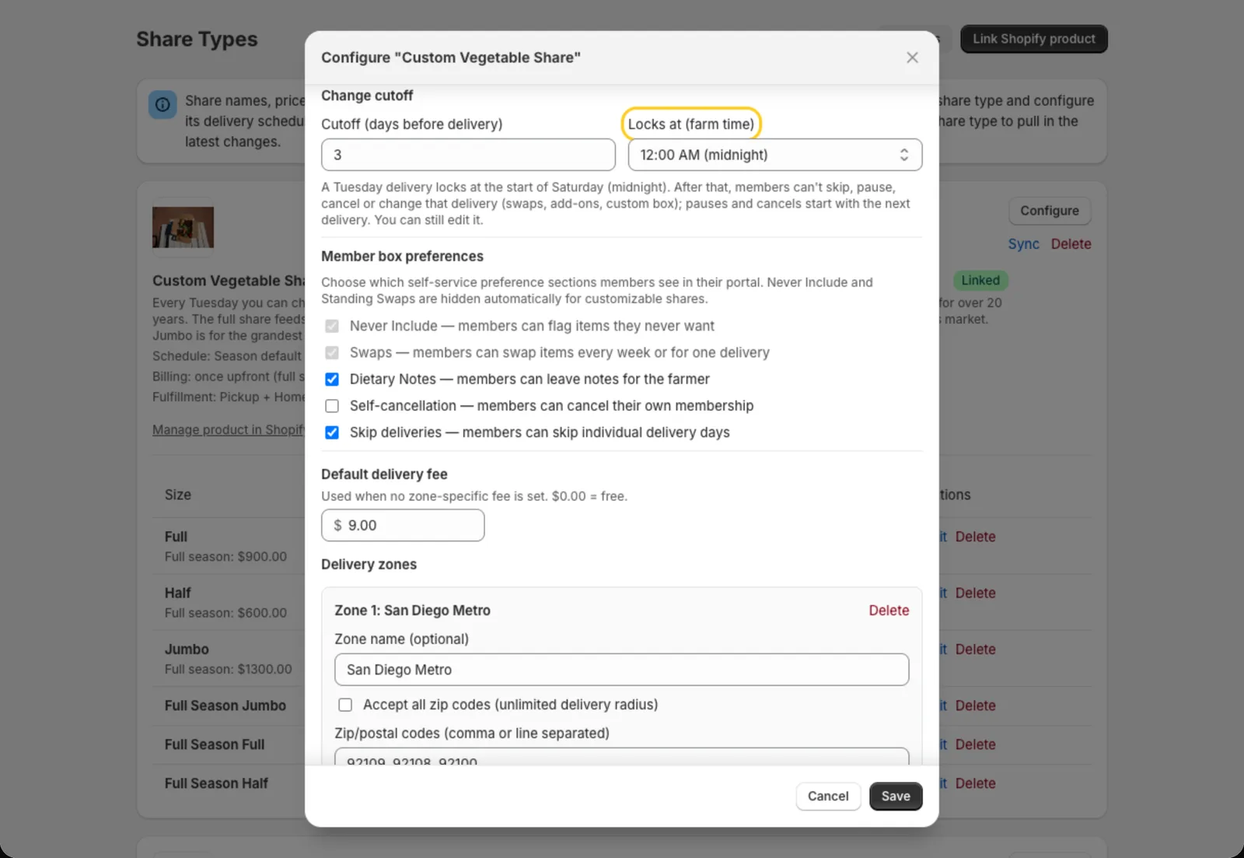Open the Locks at farm time dropdown
1244x858 pixels.
click(x=774, y=155)
